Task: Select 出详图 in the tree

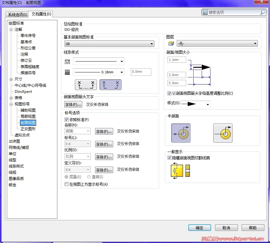Action: (14, 141)
